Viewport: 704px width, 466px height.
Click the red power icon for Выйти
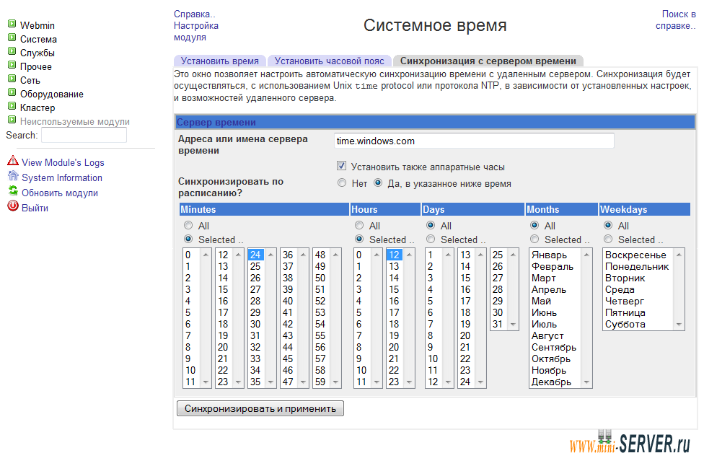pos(13,206)
